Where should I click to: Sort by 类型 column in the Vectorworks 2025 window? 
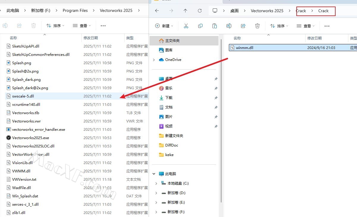(x=130, y=38)
